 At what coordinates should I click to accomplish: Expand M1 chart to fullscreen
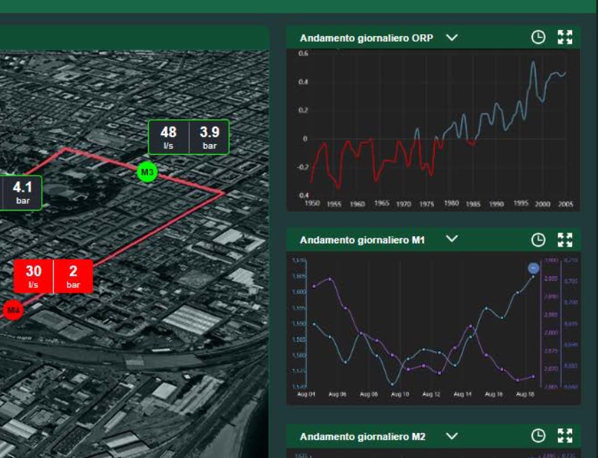[564, 240]
